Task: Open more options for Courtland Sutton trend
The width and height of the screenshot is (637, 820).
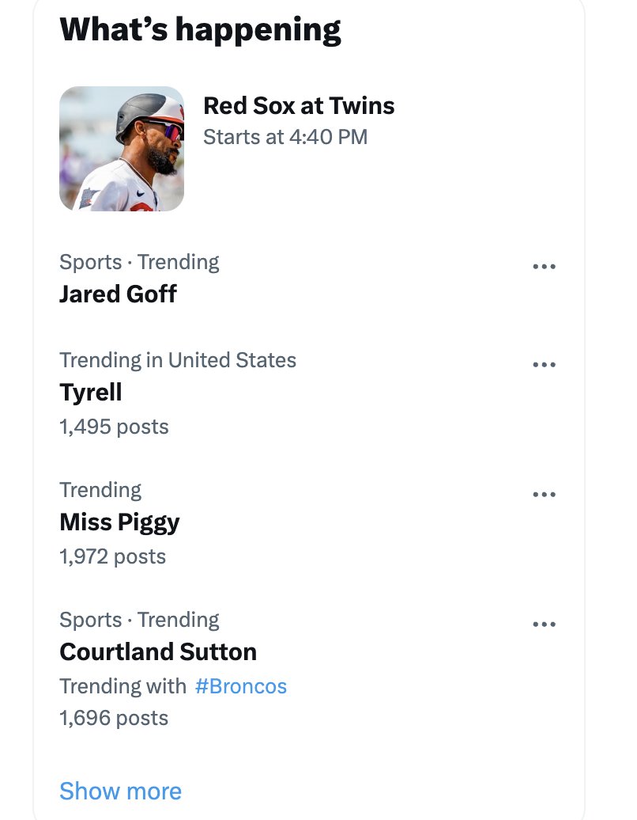Action: click(544, 624)
